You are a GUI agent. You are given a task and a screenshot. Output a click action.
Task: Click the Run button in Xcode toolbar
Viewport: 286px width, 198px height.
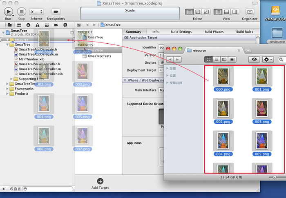[9, 12]
